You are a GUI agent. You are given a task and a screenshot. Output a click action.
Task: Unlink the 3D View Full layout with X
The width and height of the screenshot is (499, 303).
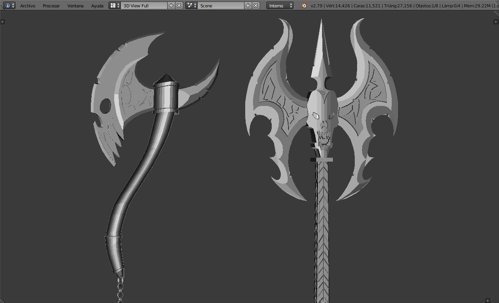(x=179, y=5)
